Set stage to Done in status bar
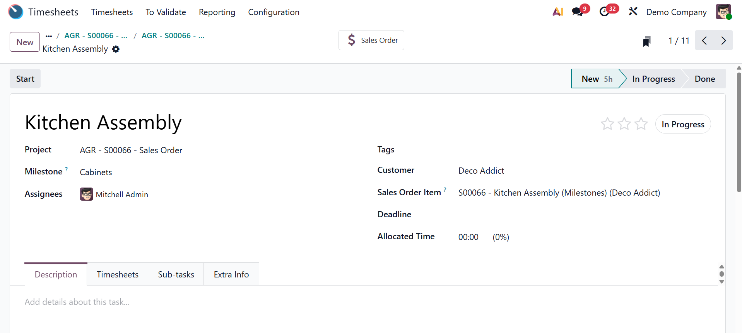The image size is (742, 333). point(704,79)
